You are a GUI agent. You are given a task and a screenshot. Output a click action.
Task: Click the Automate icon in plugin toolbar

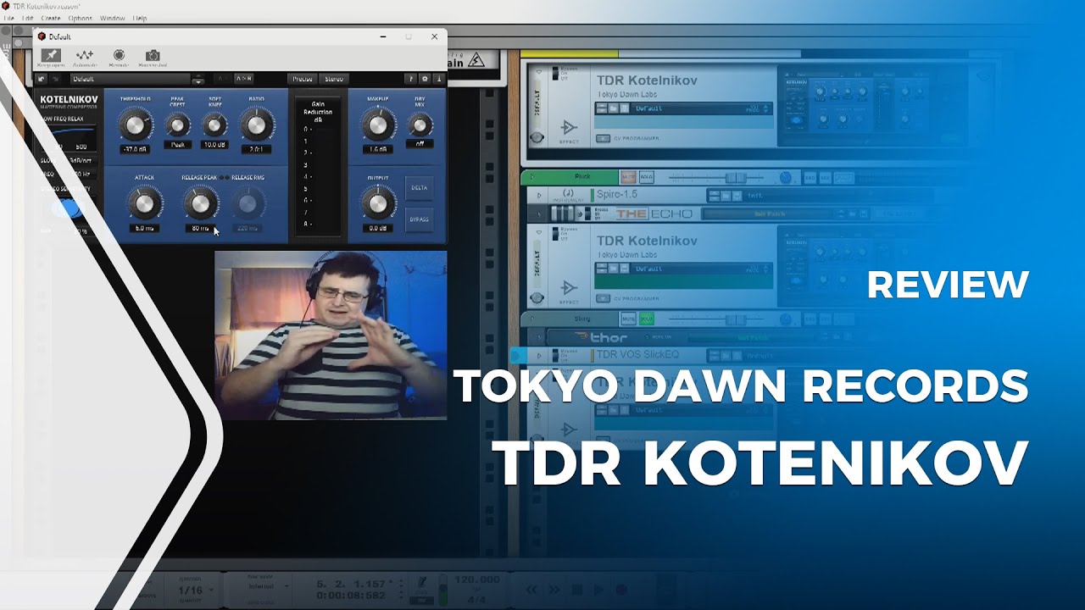[x=85, y=56]
